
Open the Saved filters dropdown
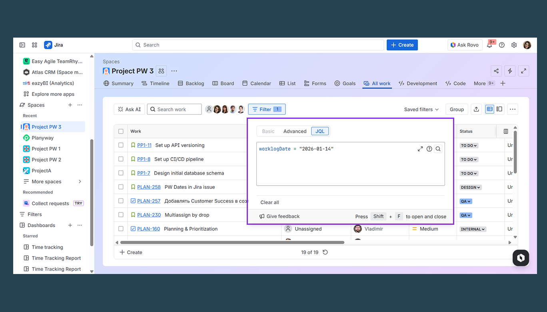click(421, 109)
